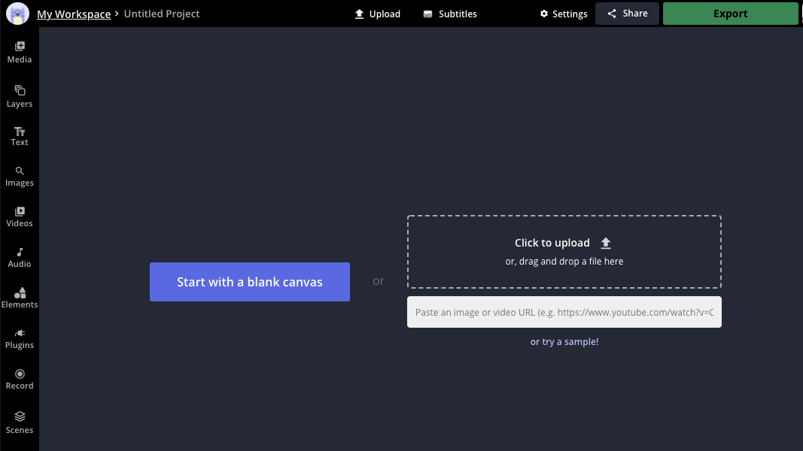The height and width of the screenshot is (451, 803).
Task: Click 'or try a sample!'
Action: 564,341
